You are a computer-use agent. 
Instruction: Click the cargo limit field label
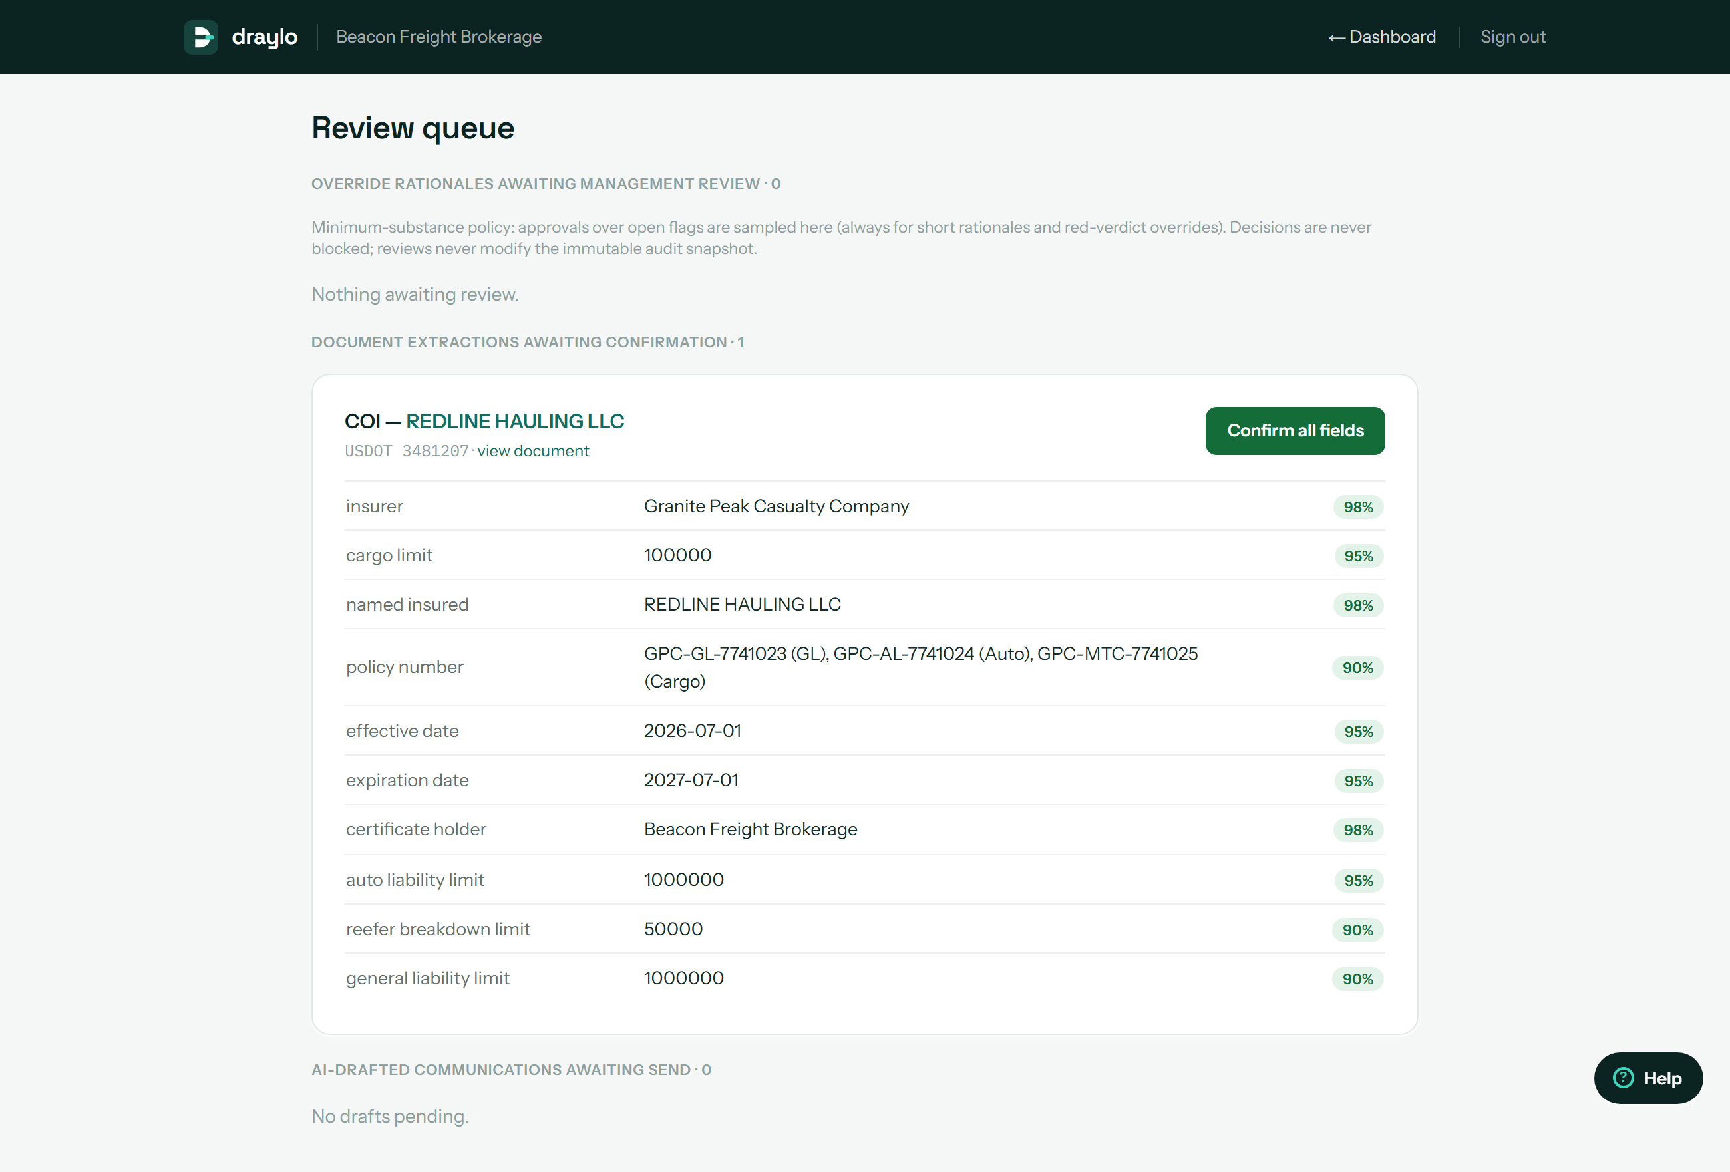[389, 555]
